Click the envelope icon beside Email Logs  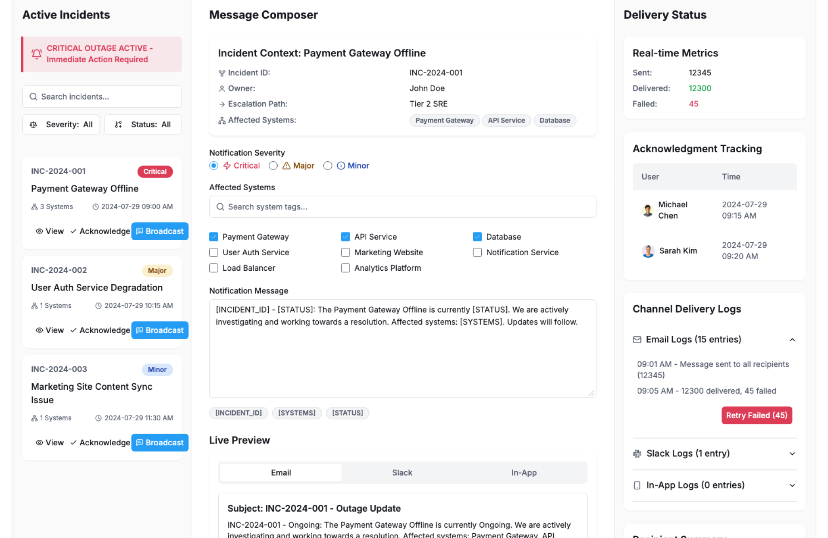637,340
